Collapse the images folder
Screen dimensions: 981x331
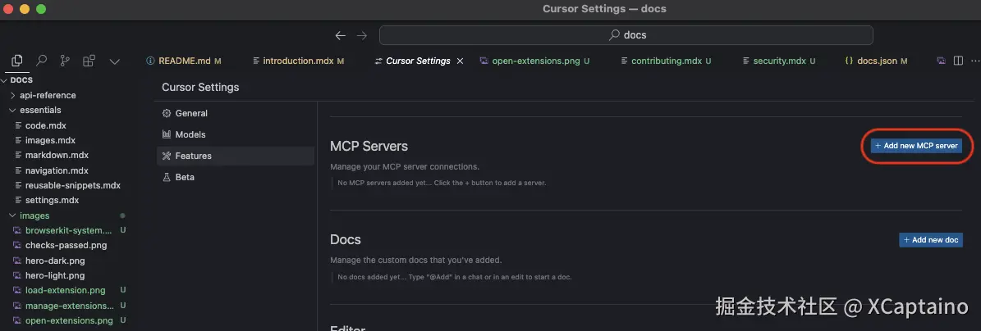pos(34,215)
